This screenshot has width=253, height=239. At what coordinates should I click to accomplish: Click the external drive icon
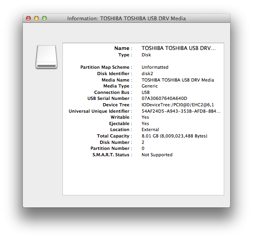46,57
